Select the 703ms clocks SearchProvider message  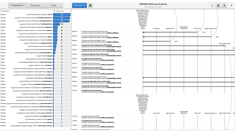click(x=100, y=86)
